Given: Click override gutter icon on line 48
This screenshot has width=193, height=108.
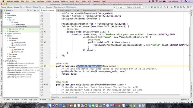Looking at the screenshot, I should [45, 85].
